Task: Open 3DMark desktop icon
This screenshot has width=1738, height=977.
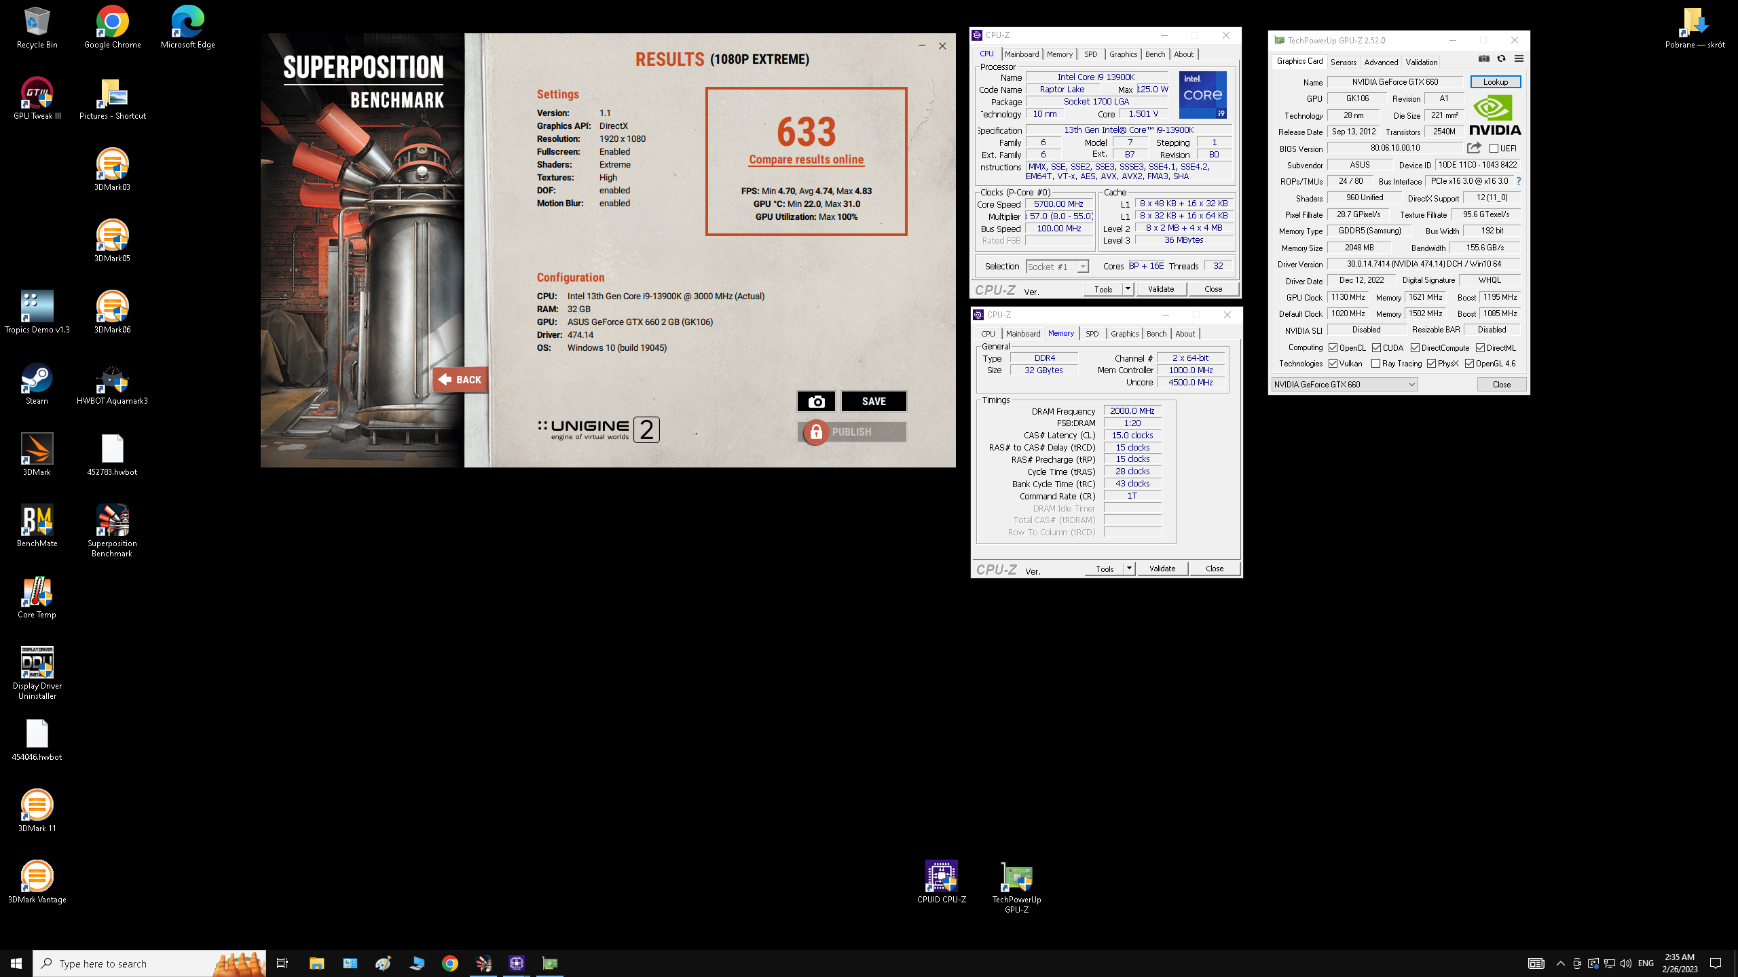Action: pos(37,455)
